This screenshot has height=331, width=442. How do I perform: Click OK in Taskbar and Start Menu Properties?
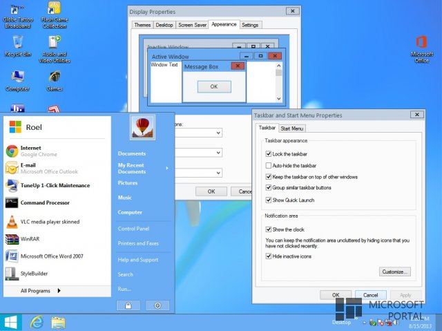[336, 295]
